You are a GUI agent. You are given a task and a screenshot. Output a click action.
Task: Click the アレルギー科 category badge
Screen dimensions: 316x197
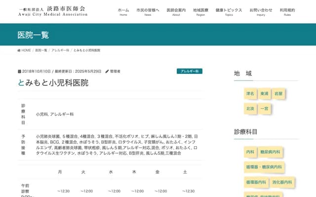(190, 71)
